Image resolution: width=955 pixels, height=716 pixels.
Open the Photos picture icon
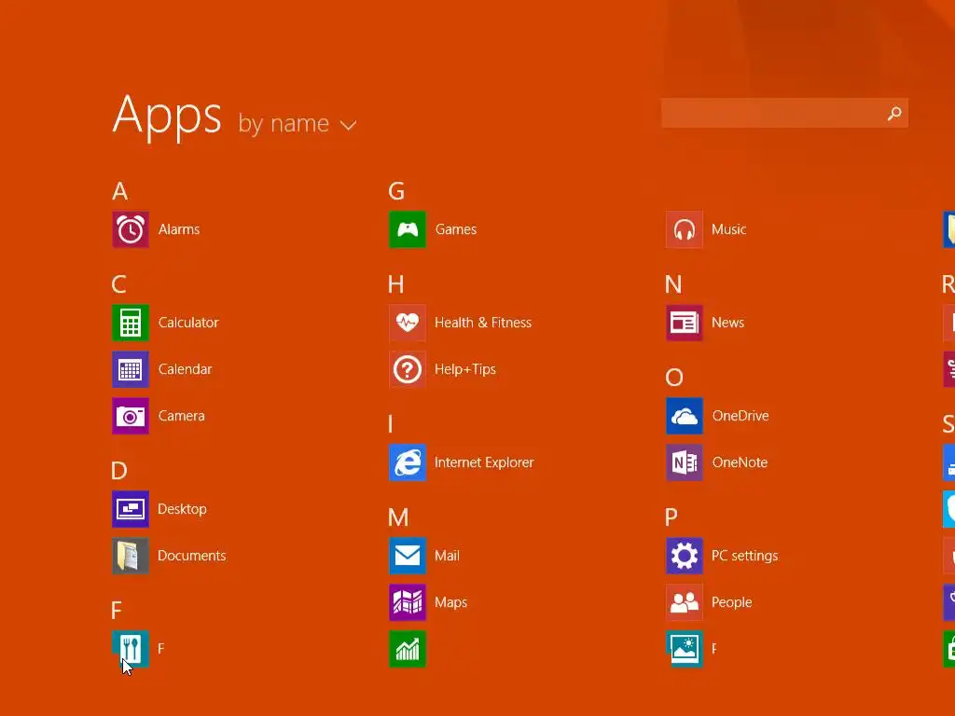(685, 649)
